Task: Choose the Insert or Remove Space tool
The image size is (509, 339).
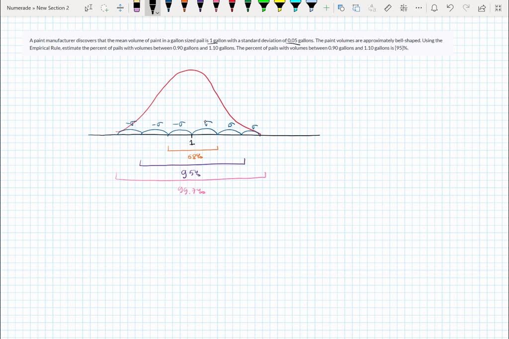Action: tap(120, 8)
